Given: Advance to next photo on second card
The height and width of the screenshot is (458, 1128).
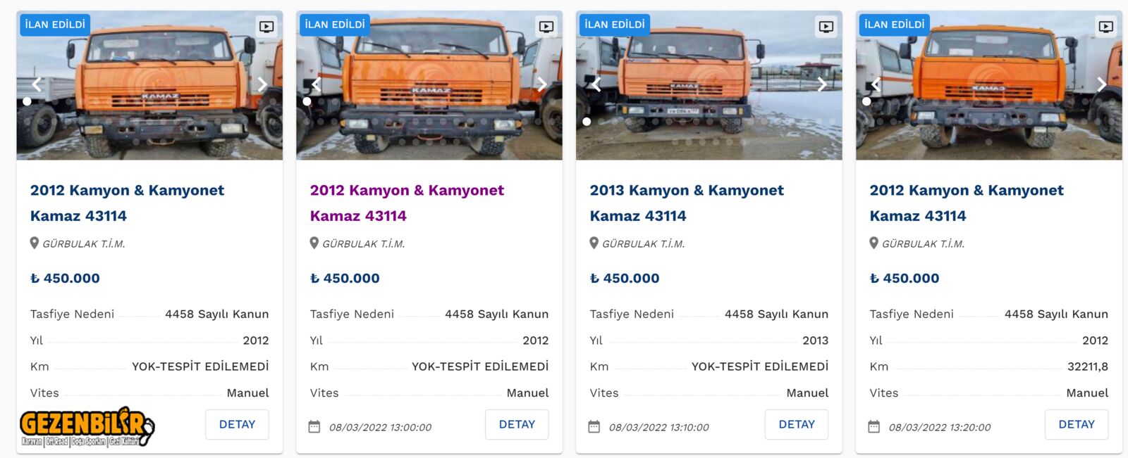Looking at the screenshot, I should tap(542, 84).
